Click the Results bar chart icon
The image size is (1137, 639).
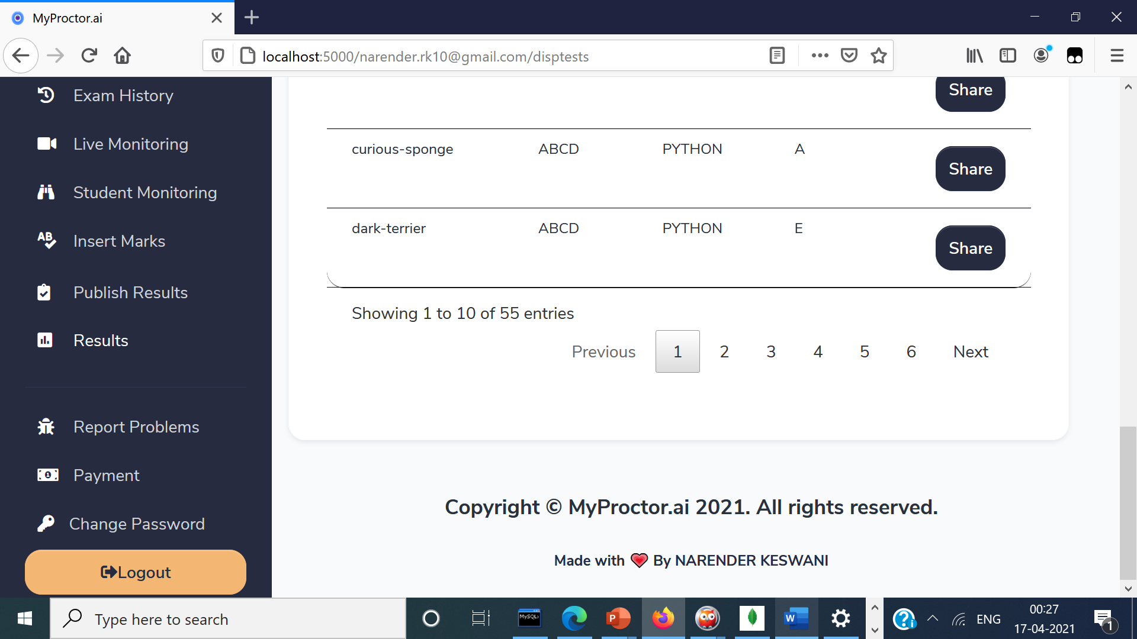point(45,340)
